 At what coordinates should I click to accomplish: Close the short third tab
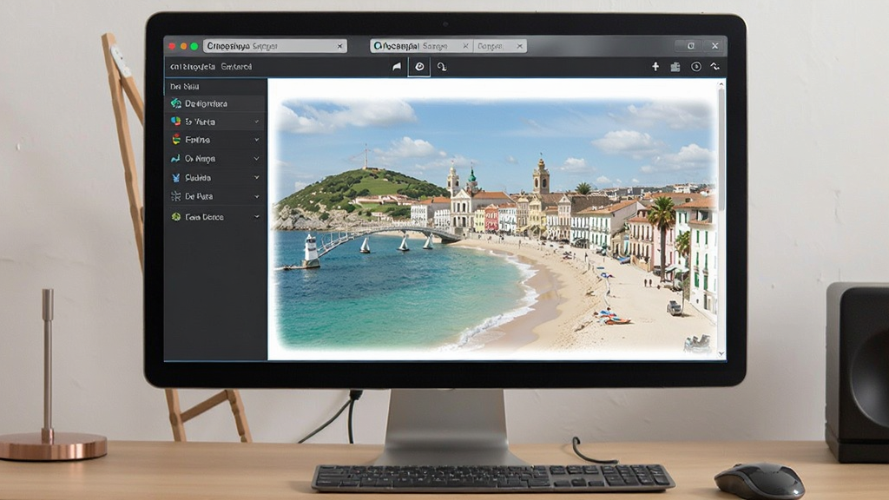pyautogui.click(x=519, y=46)
